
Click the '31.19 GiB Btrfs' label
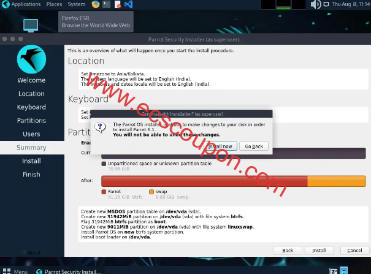pyautogui.click(x=125, y=197)
